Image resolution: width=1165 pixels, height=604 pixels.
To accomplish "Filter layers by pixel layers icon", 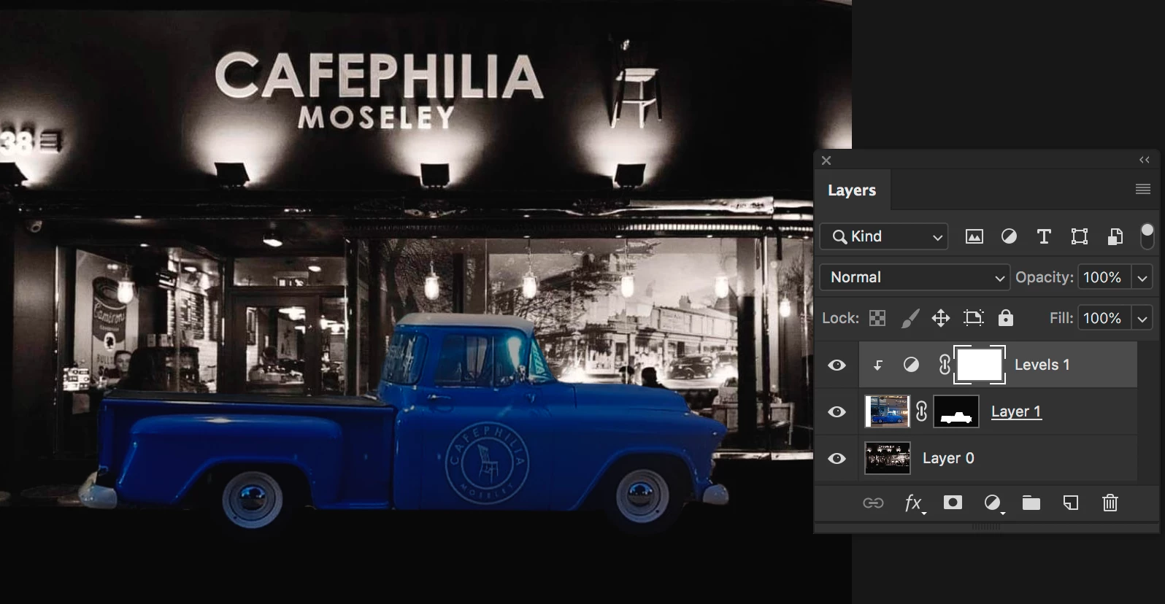I will point(974,236).
